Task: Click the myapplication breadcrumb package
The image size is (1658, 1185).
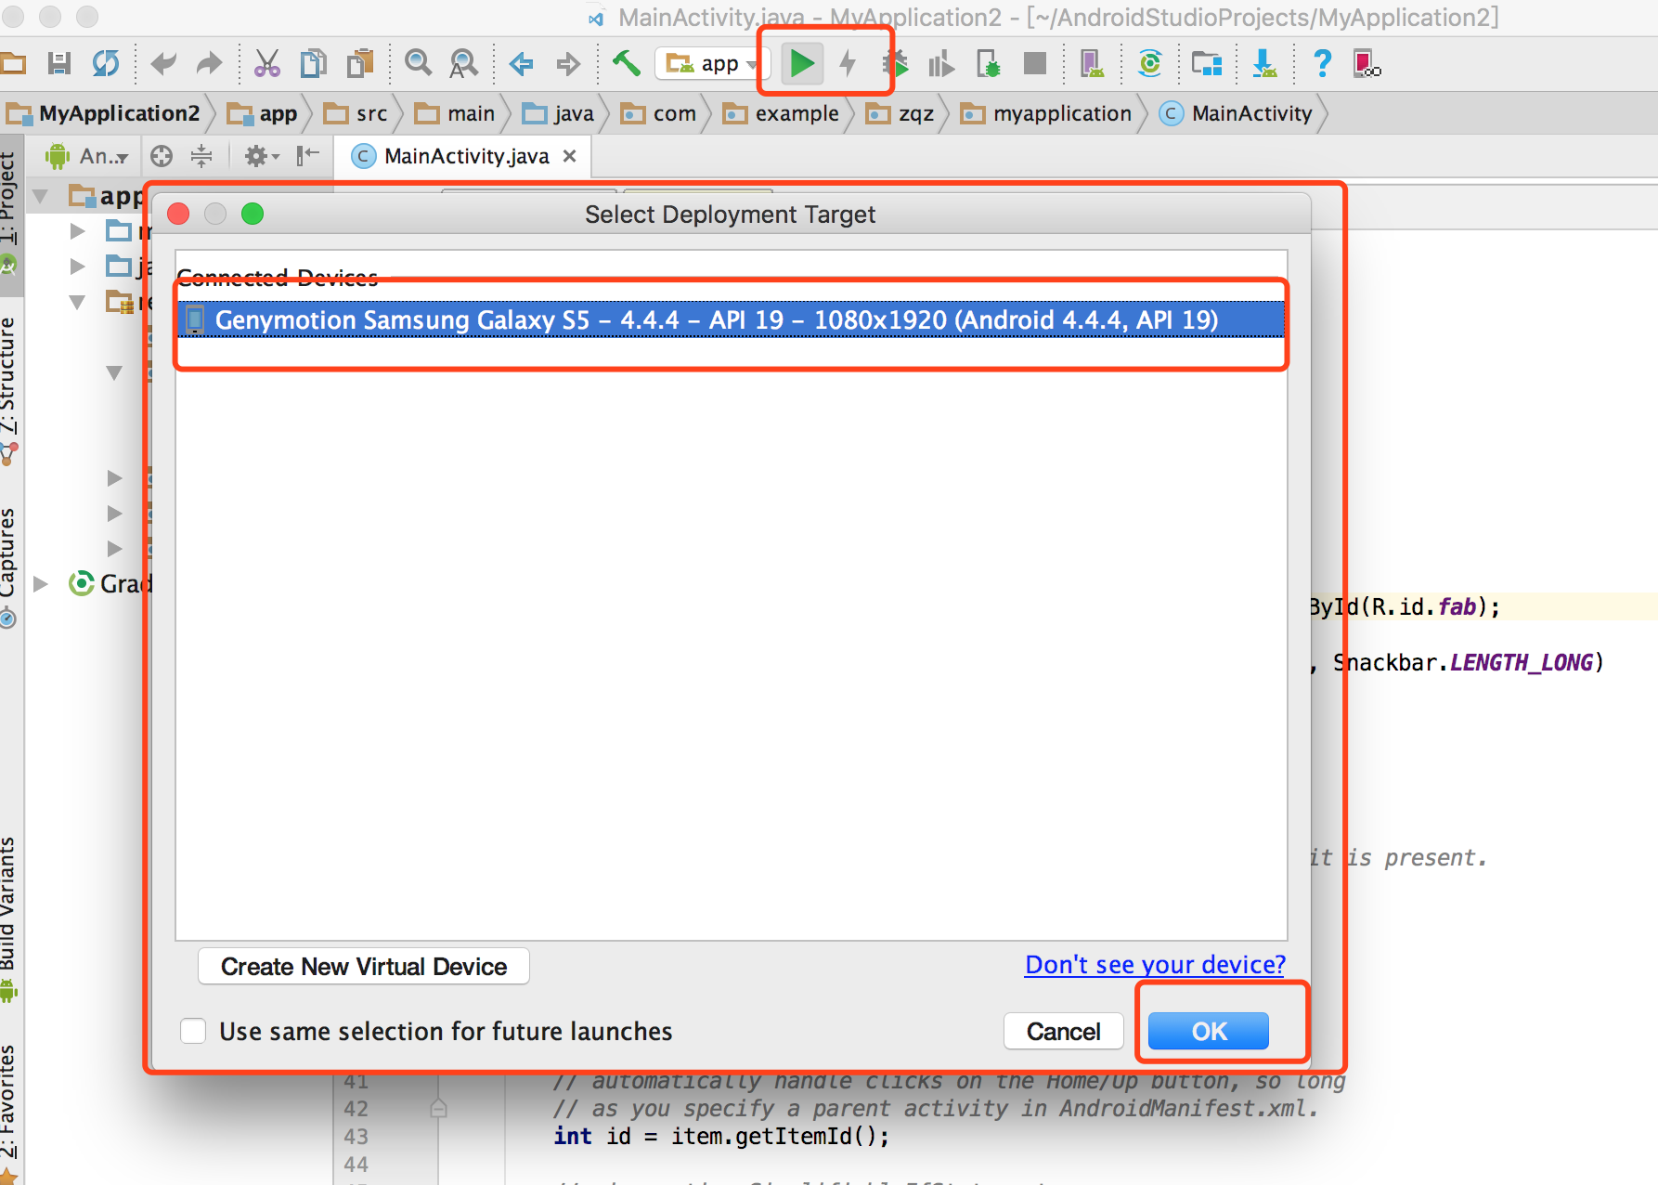Action: [1046, 113]
